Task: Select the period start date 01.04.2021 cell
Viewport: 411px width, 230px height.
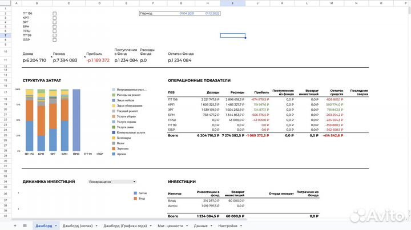Action: (187, 13)
